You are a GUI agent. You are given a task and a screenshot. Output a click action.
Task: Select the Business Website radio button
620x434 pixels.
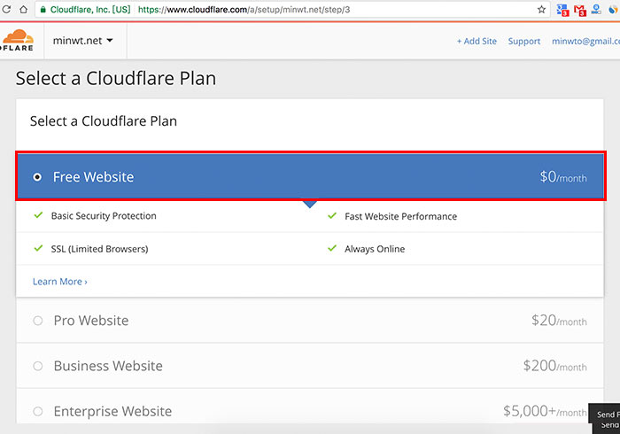38,366
